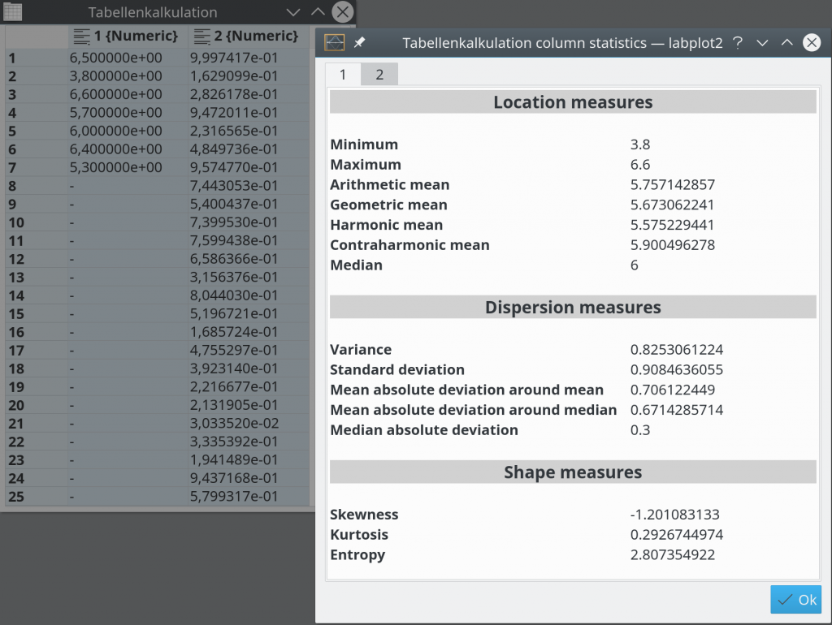832x625 pixels.
Task: Select row header 8 in the spreadsheet
Action: (12, 186)
